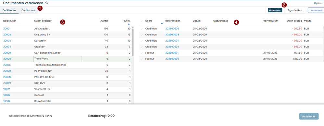This screenshot has height=126, width=324.
Task: Open debtor VBBV link
Action: click(x=6, y=89)
